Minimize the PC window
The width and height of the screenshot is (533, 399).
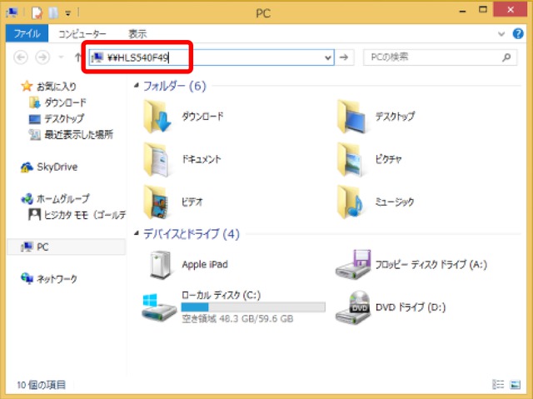tap(462, 11)
